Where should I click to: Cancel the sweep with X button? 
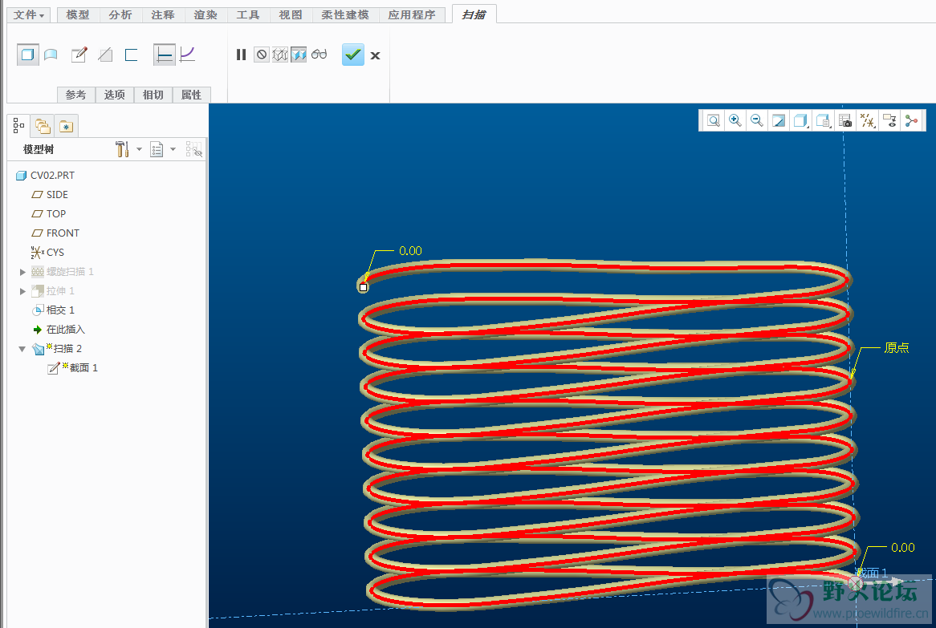click(x=375, y=55)
